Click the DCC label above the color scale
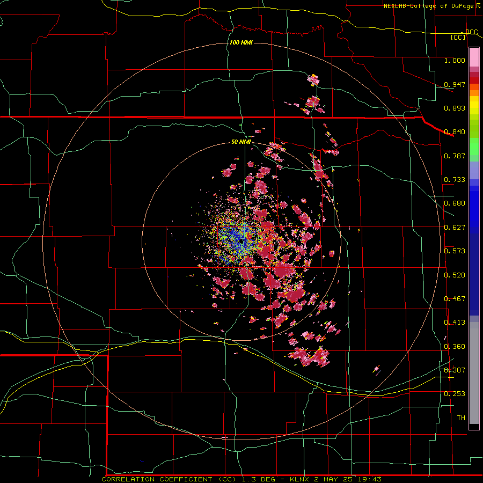The image size is (483, 483). (x=471, y=32)
